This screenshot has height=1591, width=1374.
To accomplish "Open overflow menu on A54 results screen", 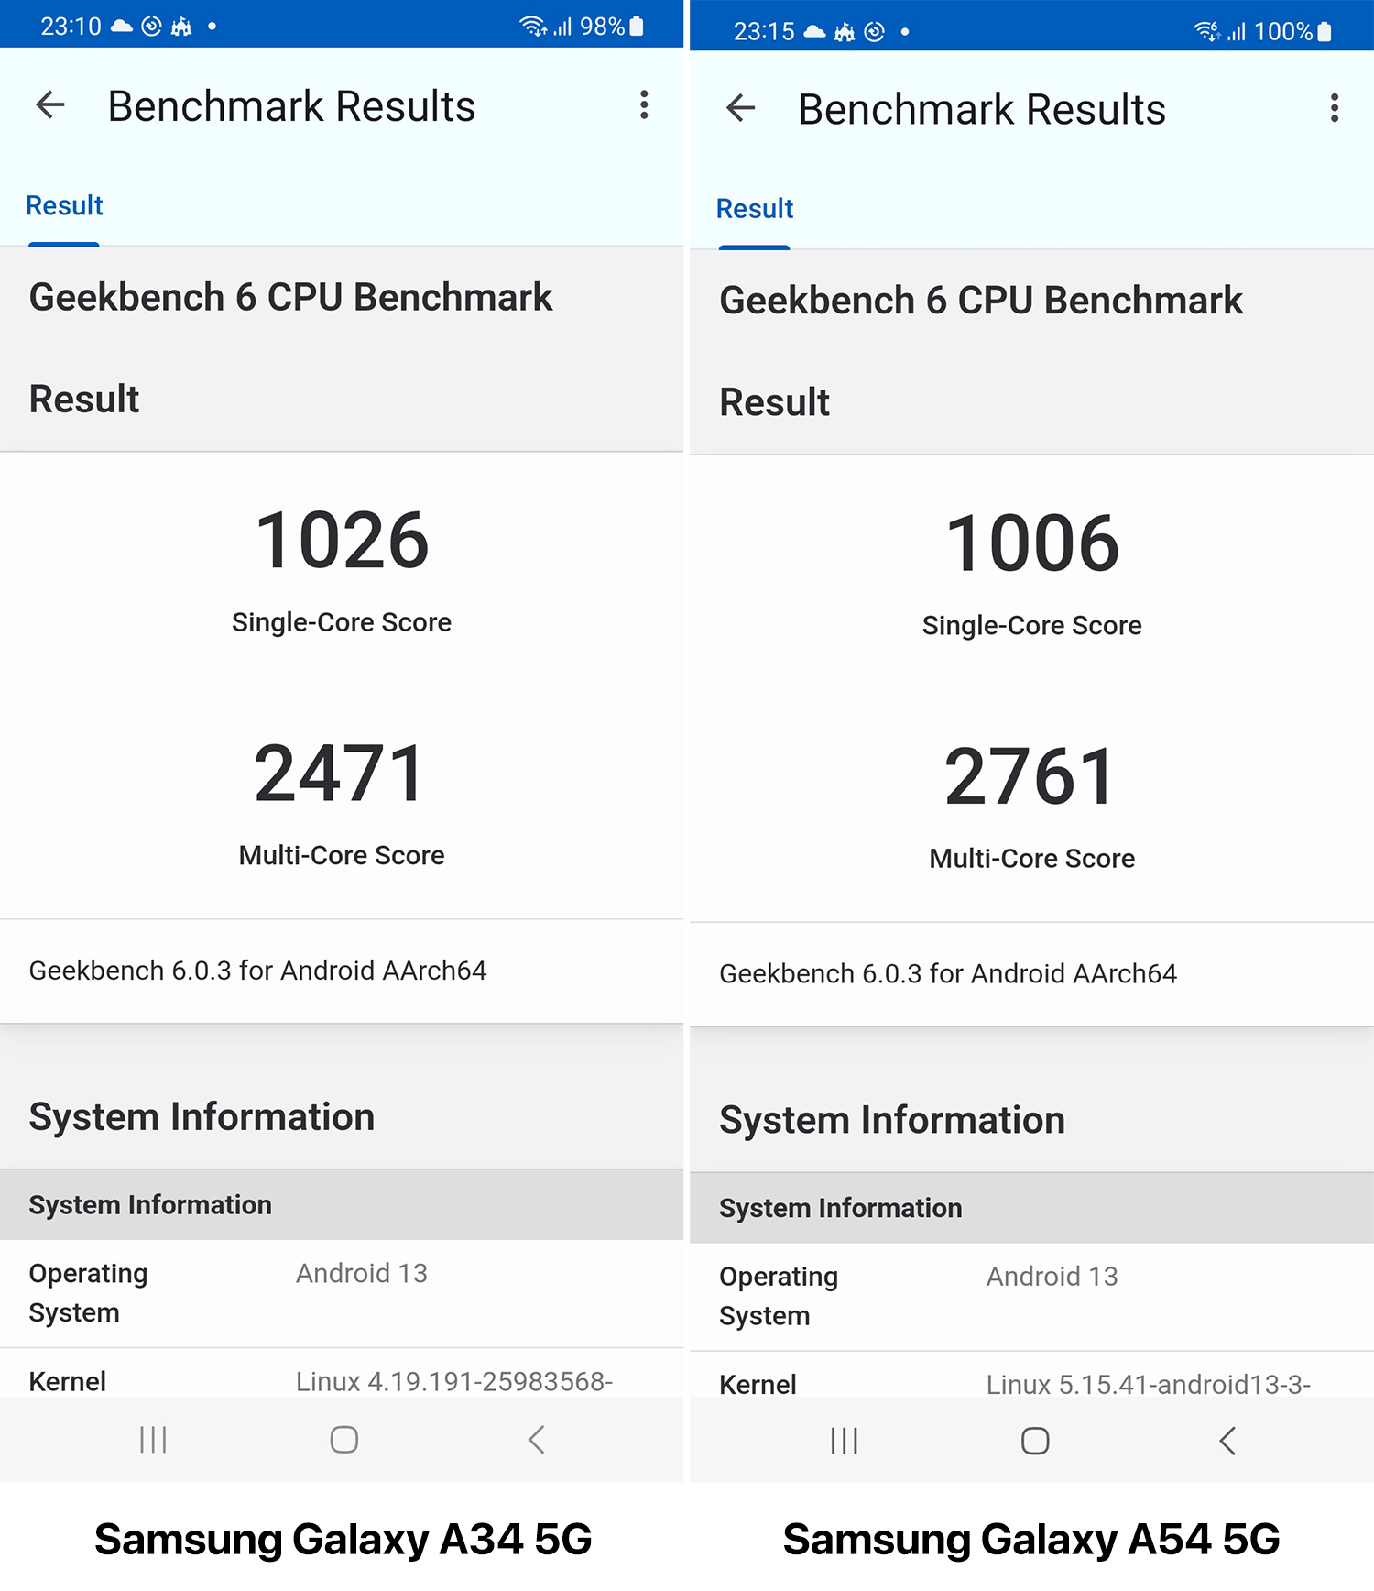I will 1335,108.
